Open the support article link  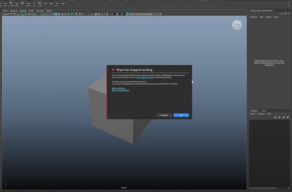pyautogui.click(x=145, y=77)
